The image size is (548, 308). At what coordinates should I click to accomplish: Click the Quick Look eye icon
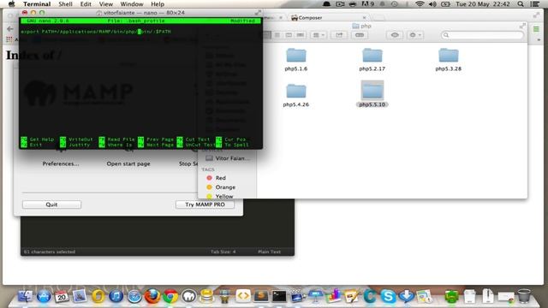[x=395, y=35]
